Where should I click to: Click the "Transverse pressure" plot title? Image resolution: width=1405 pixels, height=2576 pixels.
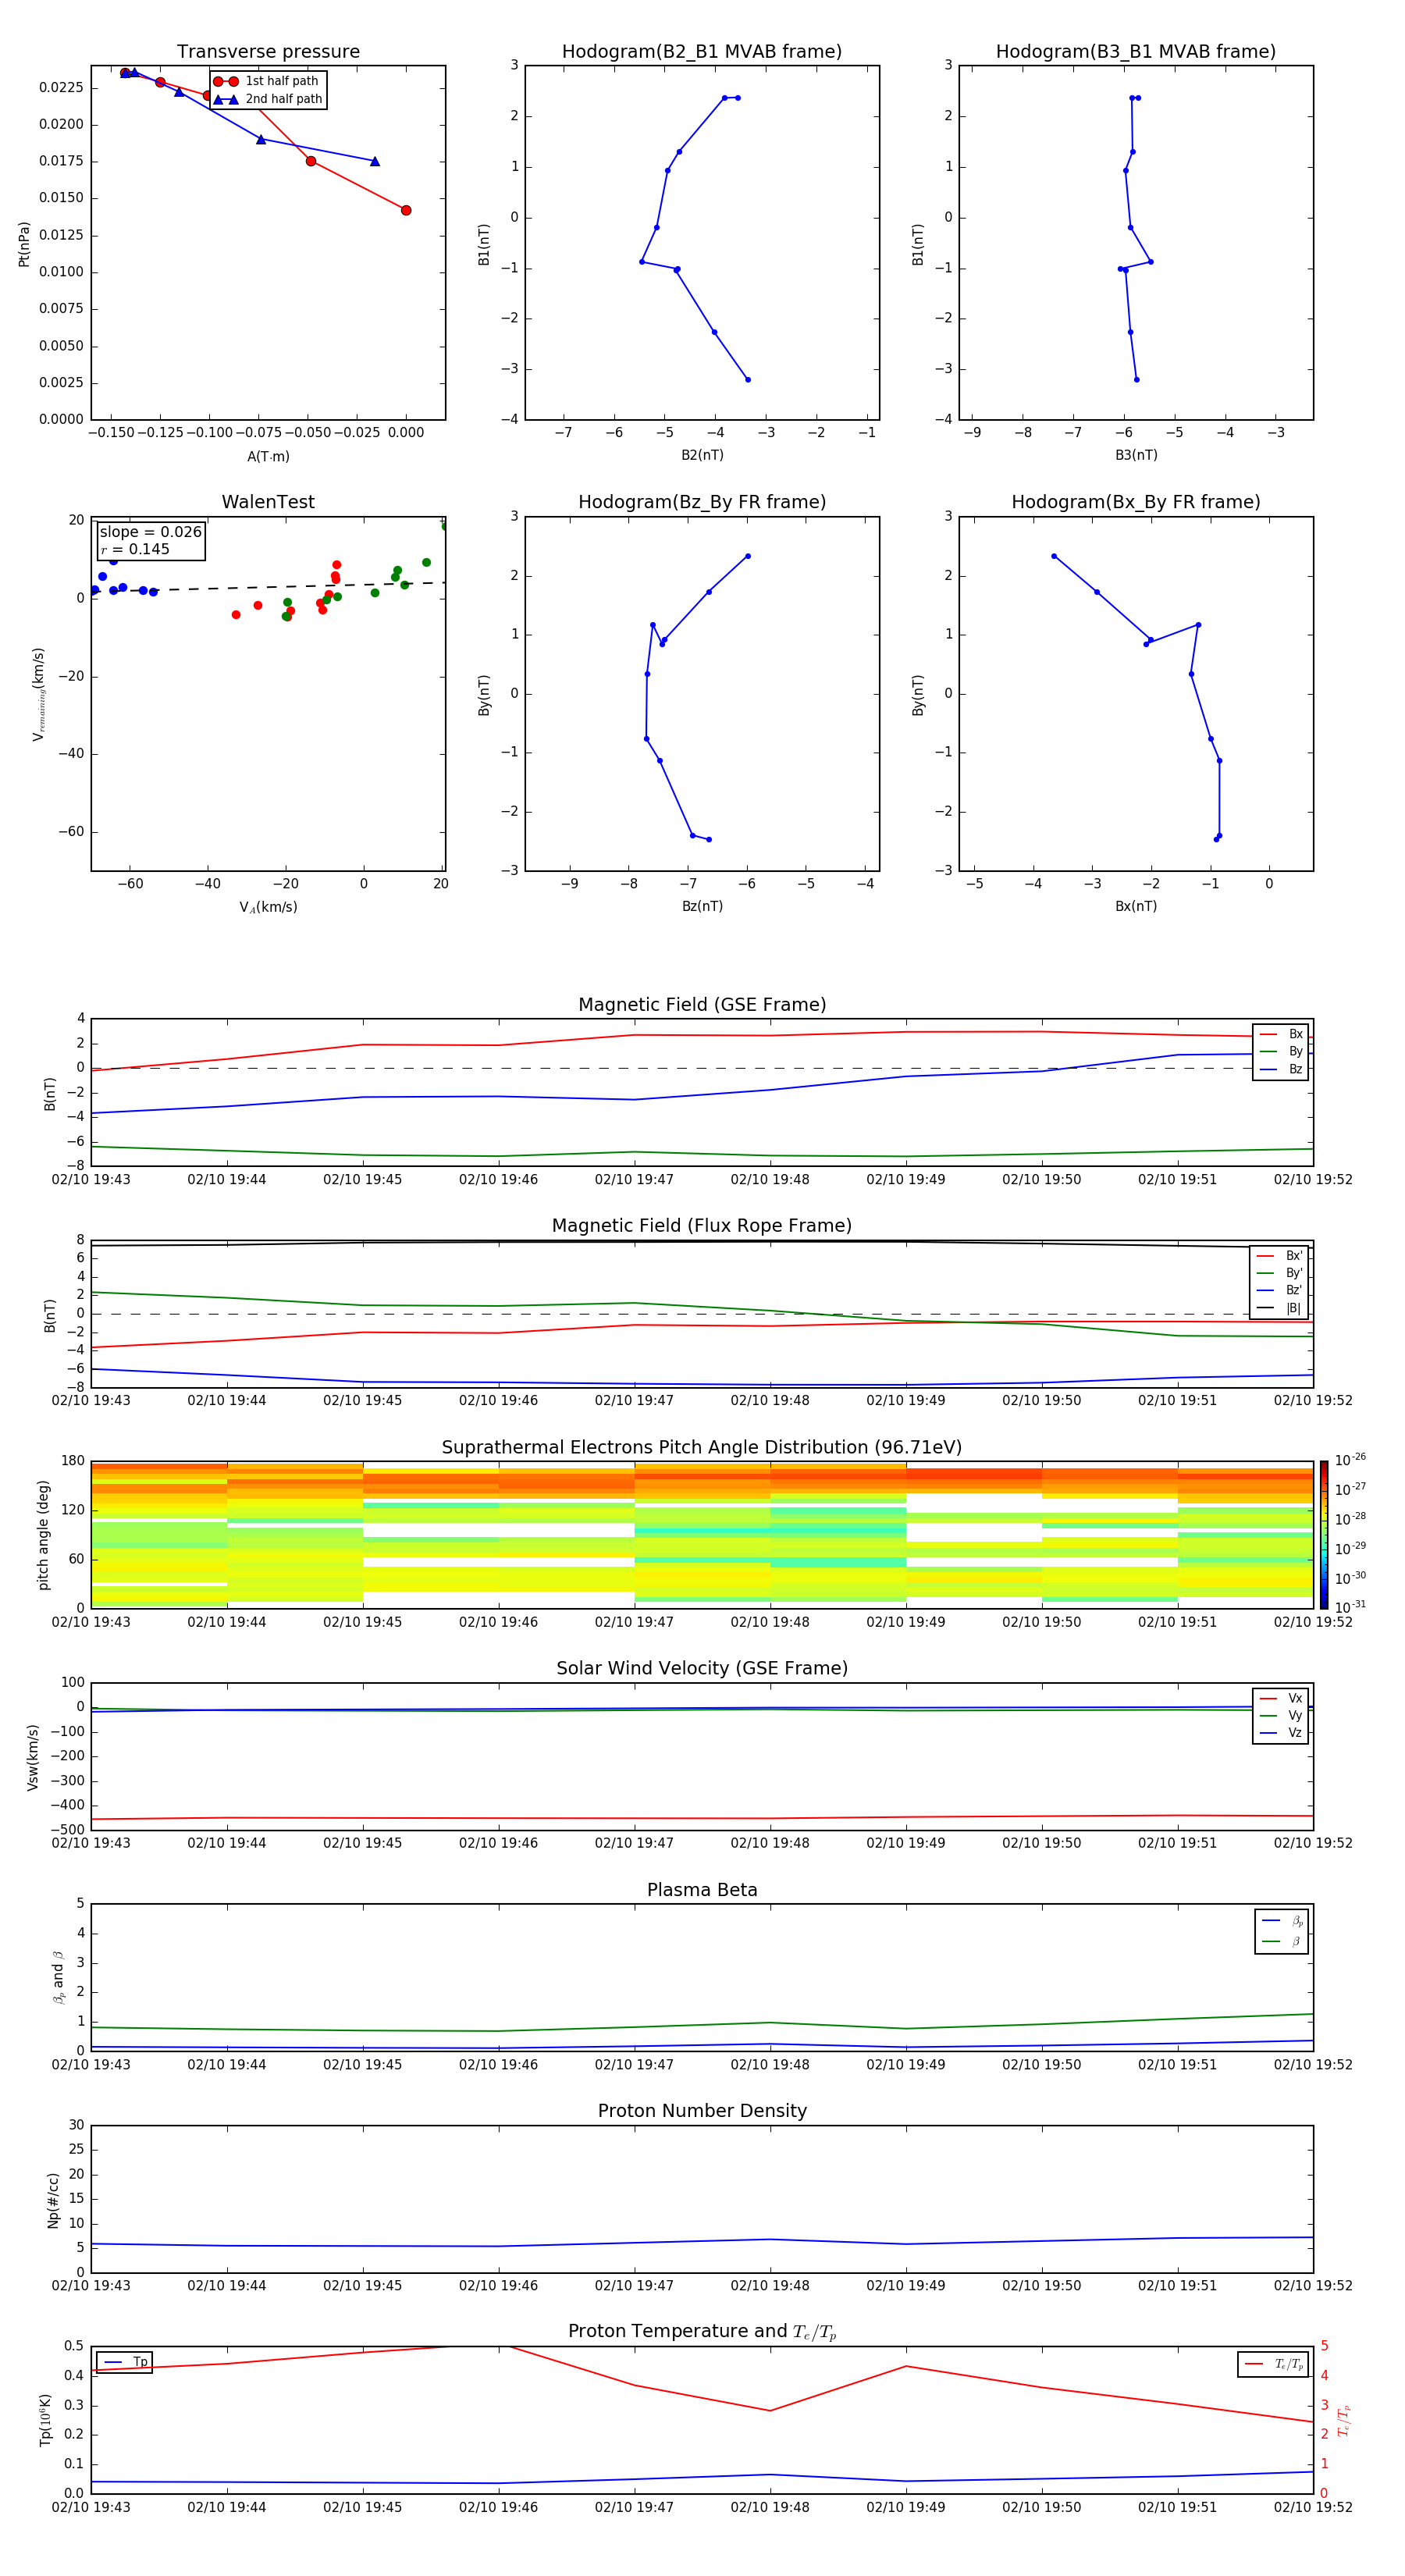tap(268, 52)
